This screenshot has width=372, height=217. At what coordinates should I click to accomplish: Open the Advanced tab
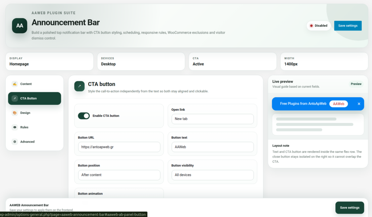pyautogui.click(x=35, y=142)
